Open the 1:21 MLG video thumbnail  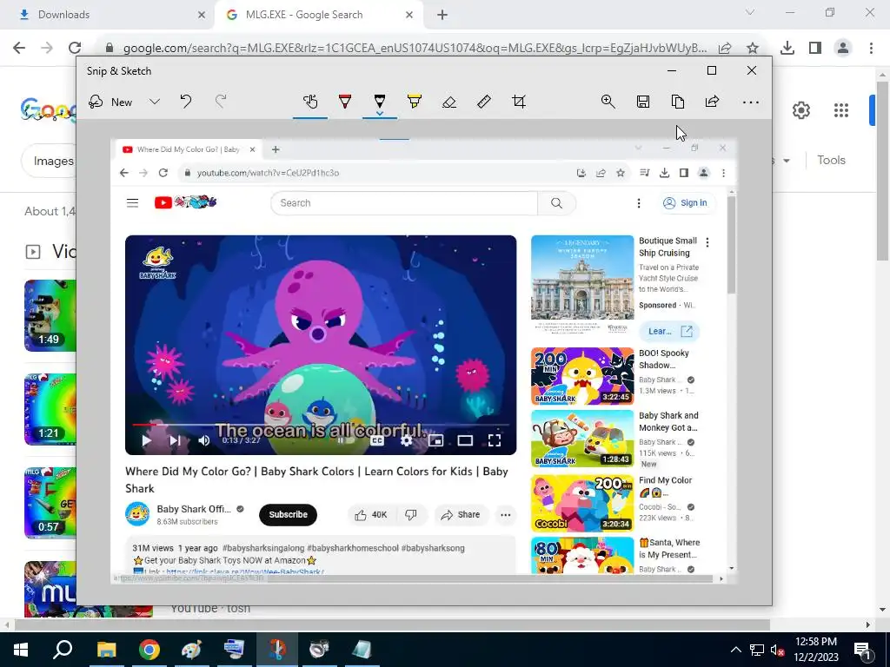point(50,410)
